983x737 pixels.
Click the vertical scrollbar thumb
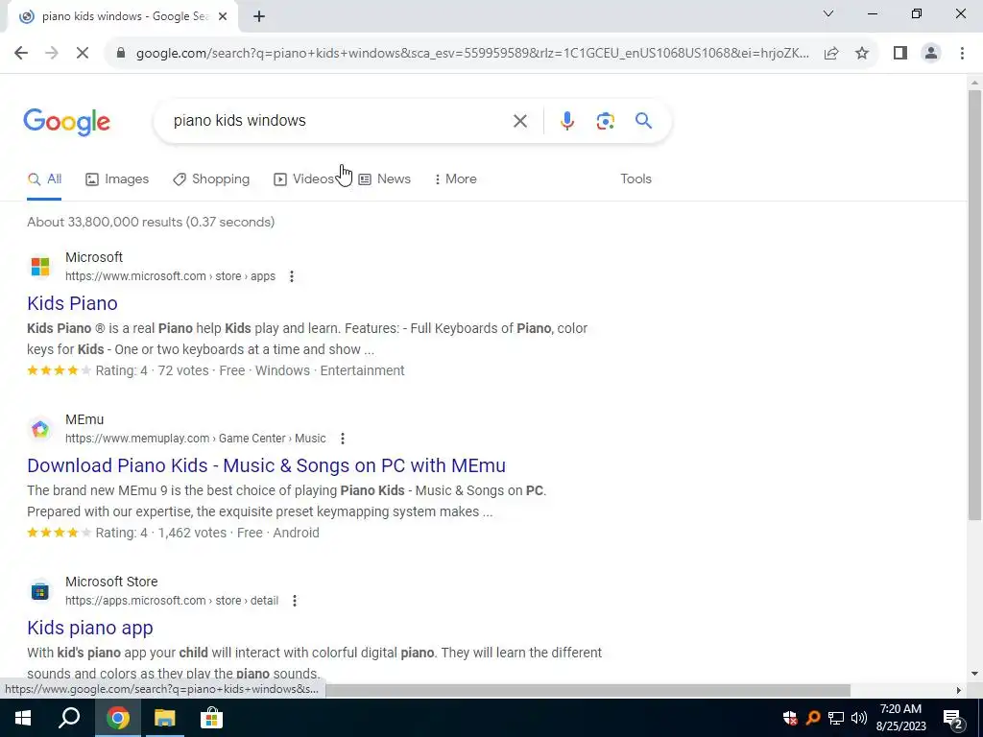[974, 304]
